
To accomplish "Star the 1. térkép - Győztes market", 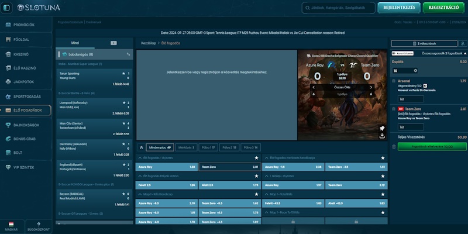I will (x=383, y=176).
